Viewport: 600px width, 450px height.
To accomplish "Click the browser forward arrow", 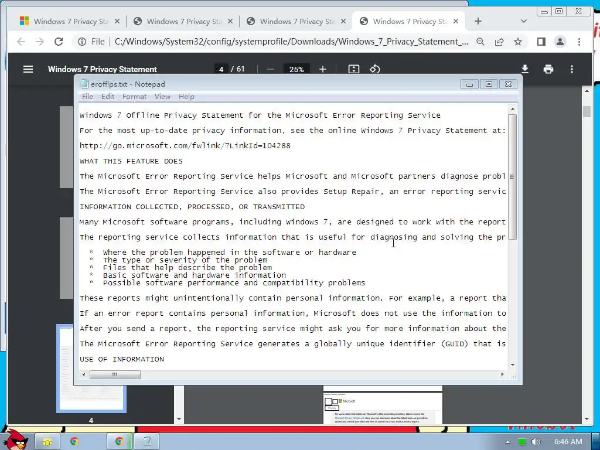I will tap(40, 42).
